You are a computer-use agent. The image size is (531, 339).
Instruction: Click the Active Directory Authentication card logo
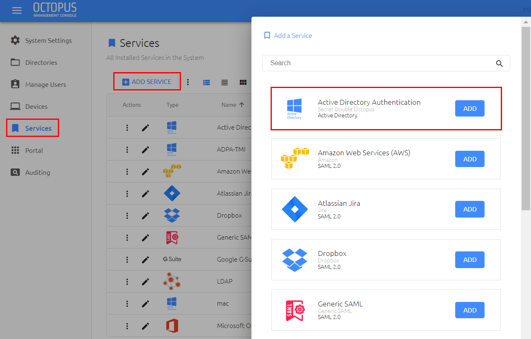(294, 109)
